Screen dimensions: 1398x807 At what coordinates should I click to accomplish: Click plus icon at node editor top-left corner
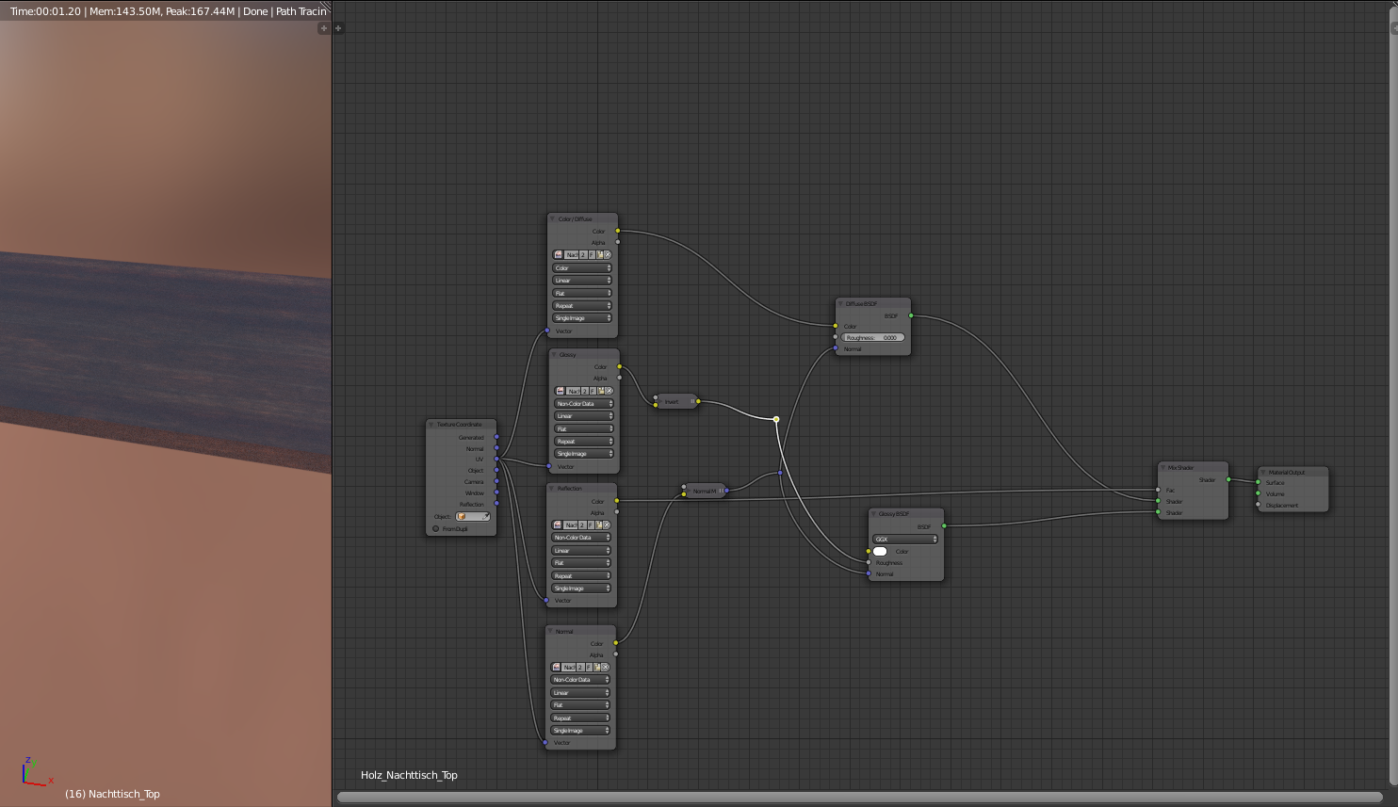tap(338, 28)
